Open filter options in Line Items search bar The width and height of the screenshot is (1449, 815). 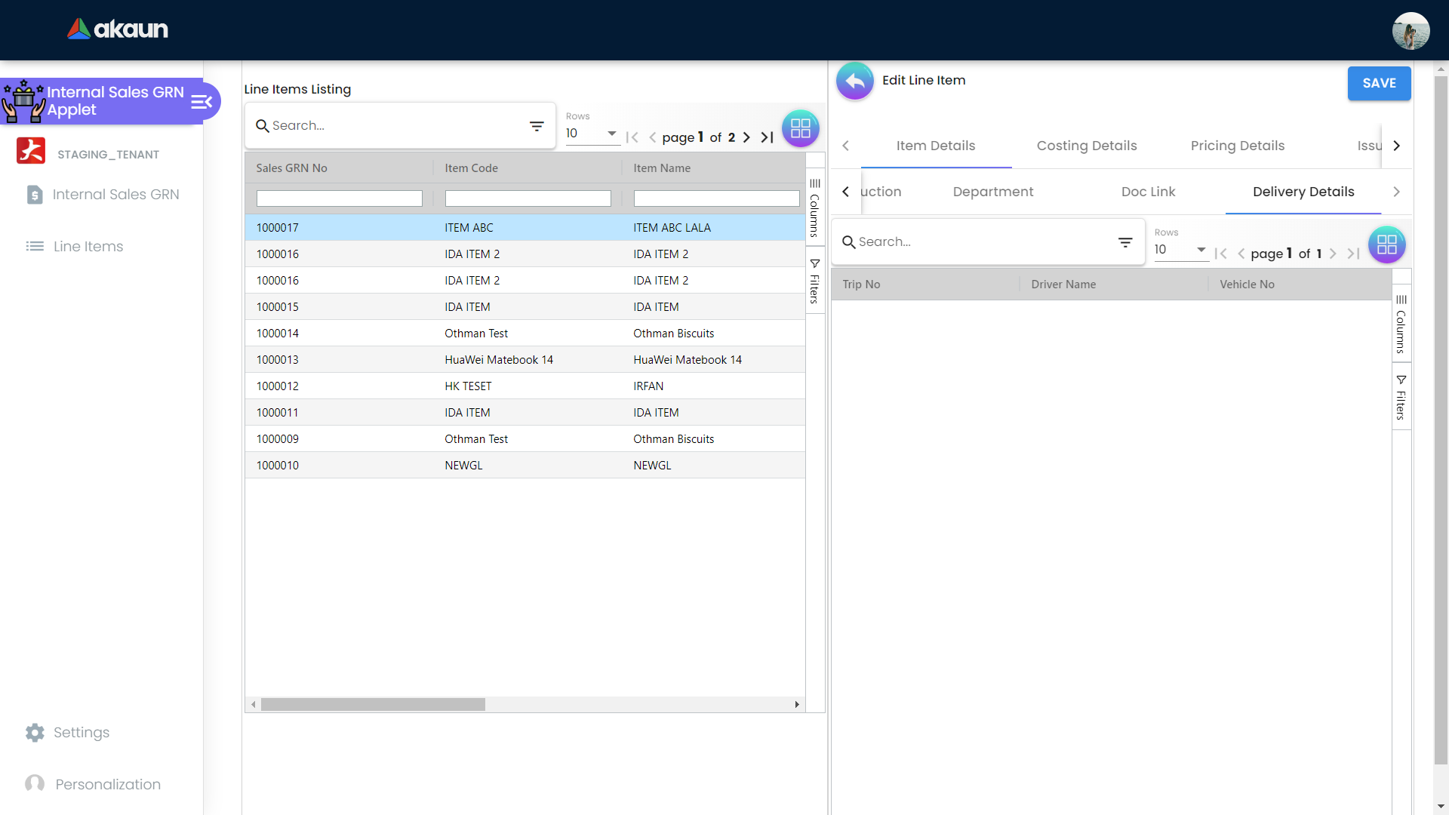click(537, 126)
